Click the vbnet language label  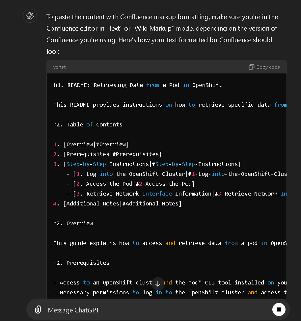(59, 67)
